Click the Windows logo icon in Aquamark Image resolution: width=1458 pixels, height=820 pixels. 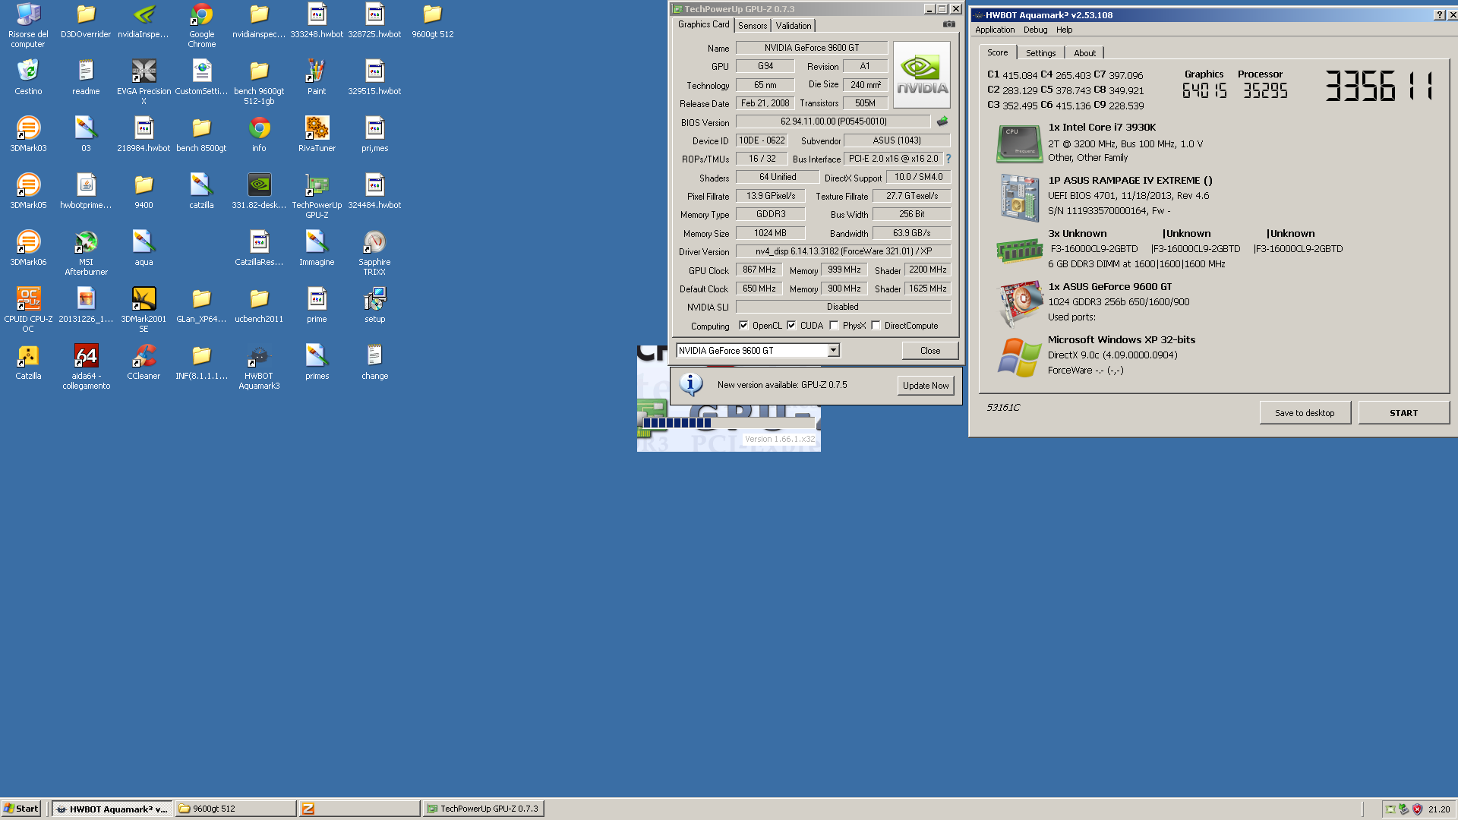(1019, 357)
